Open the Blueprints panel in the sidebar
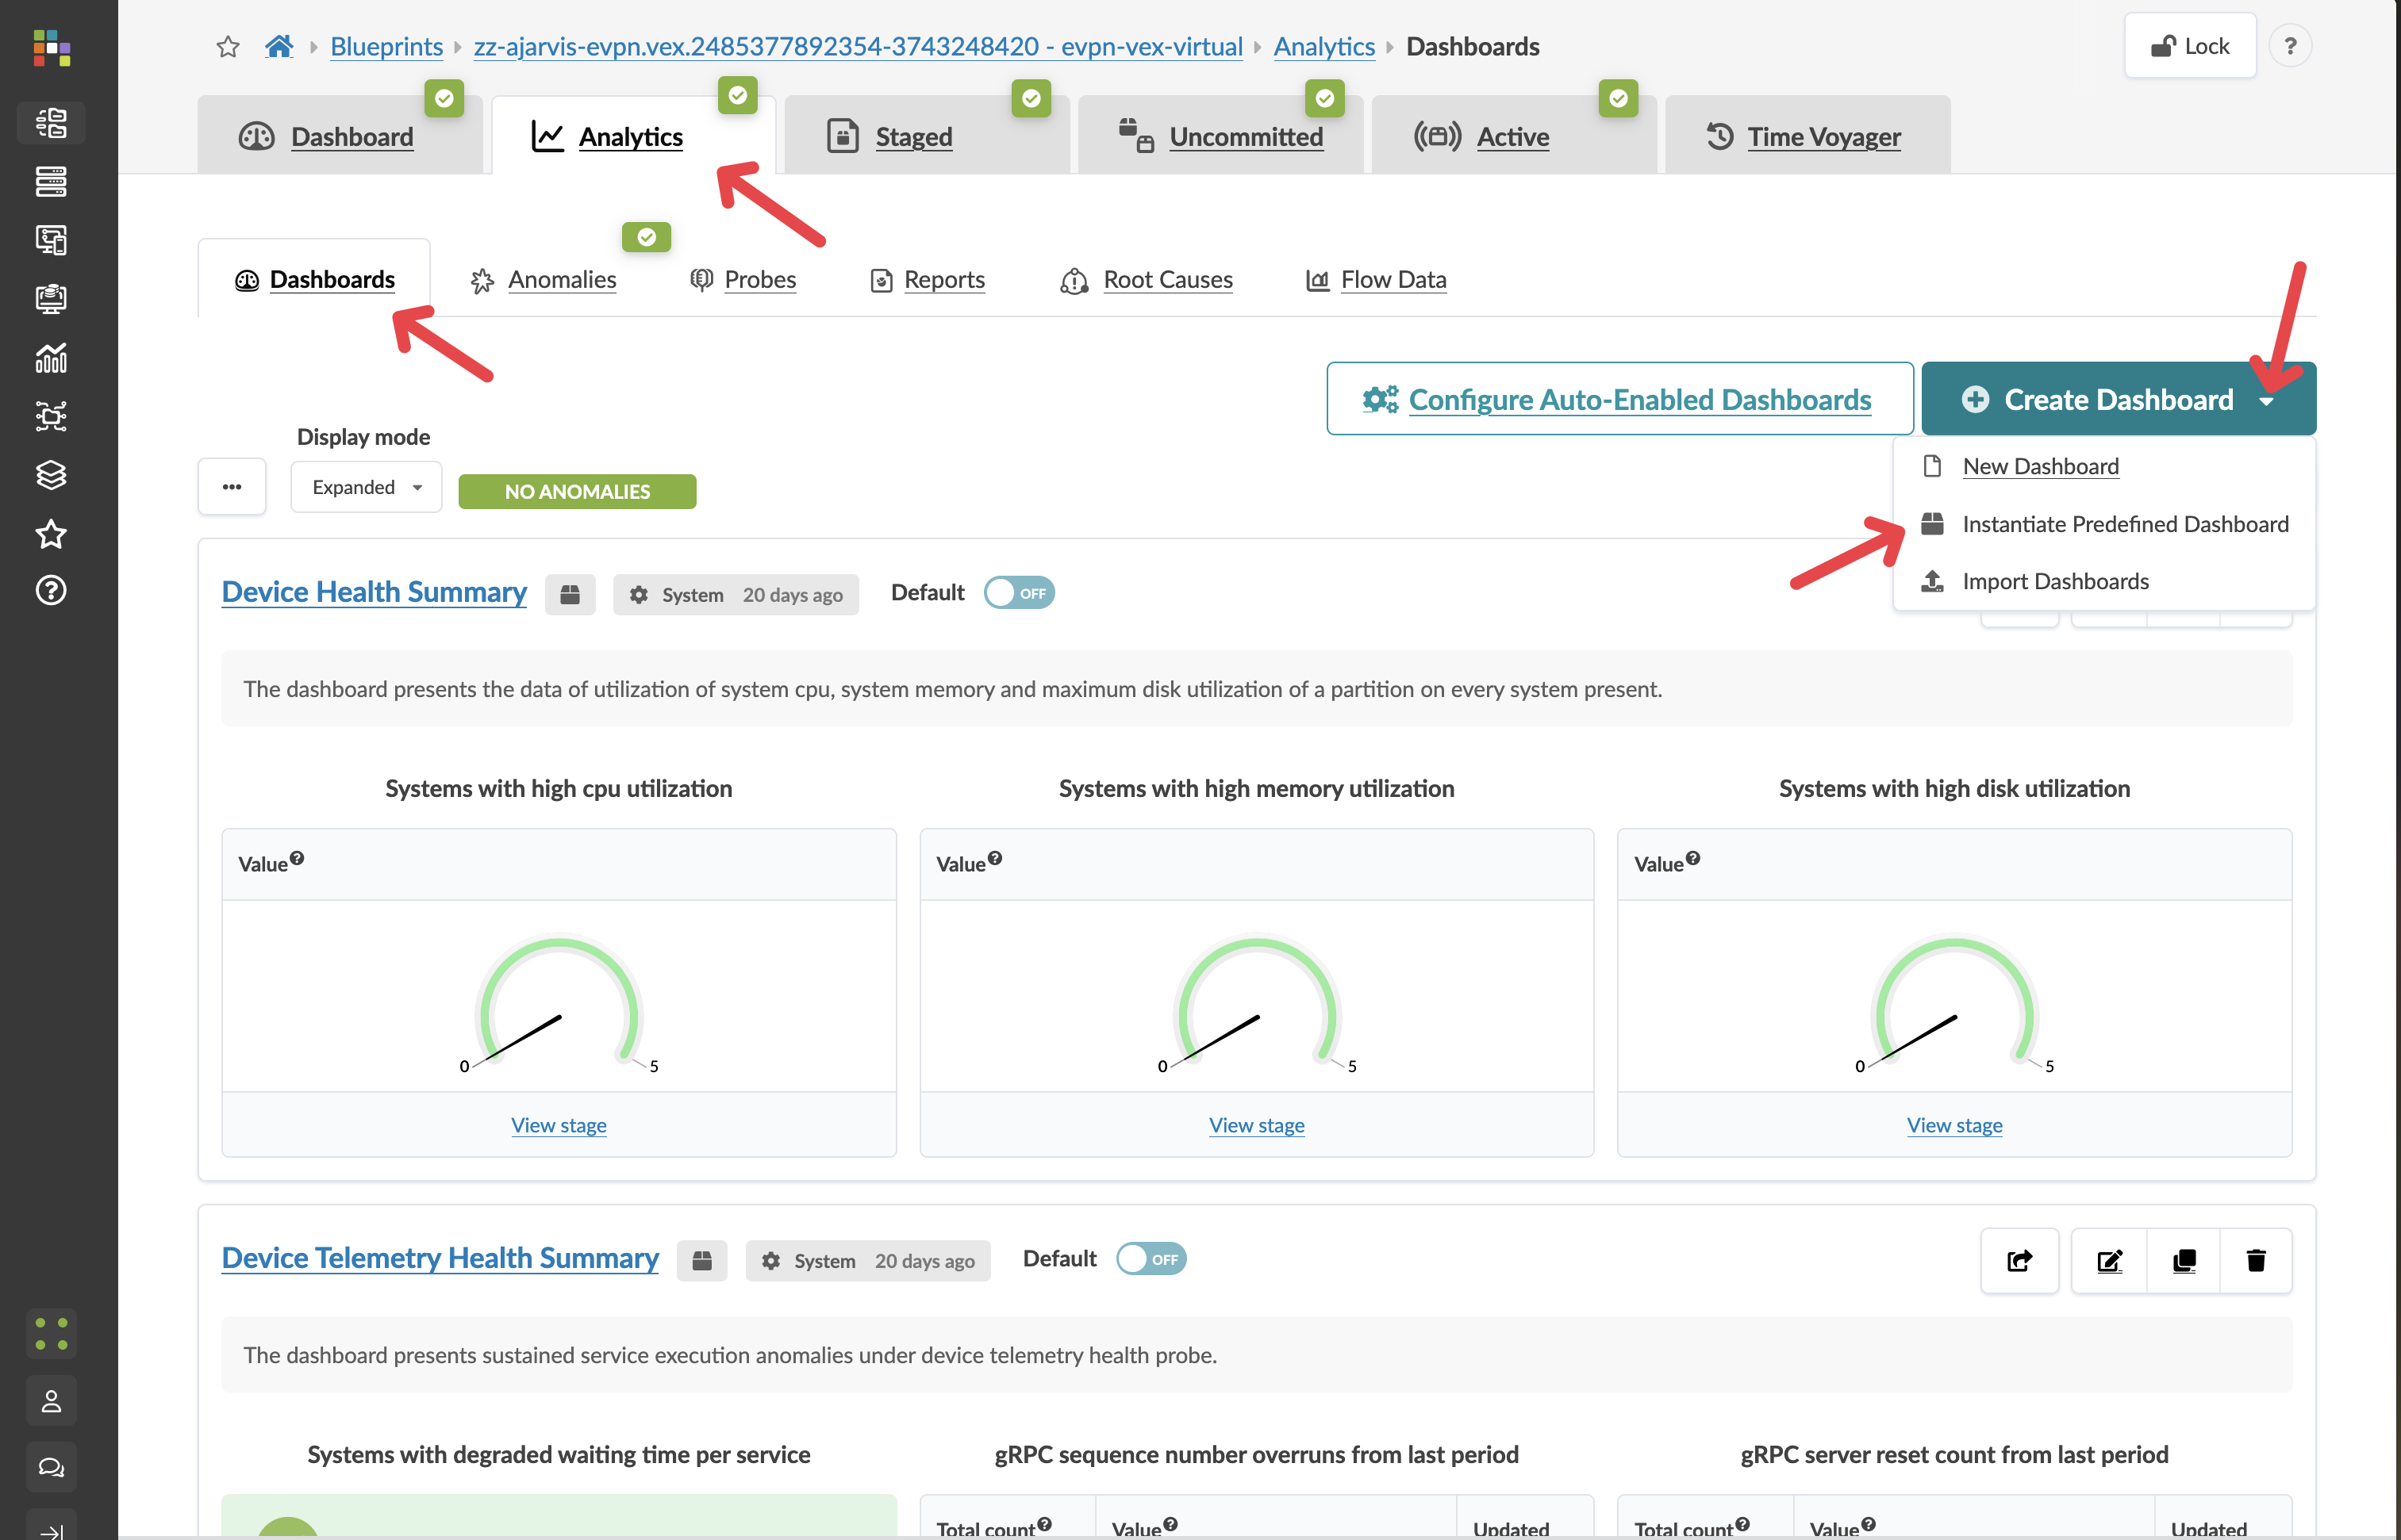 click(51, 123)
